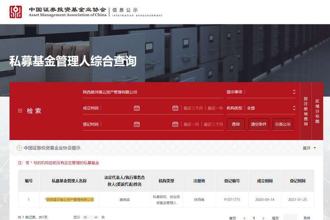Screen dimensions: 330x220
Task: Go to the previous page arrow
Action: [x=244, y=218]
